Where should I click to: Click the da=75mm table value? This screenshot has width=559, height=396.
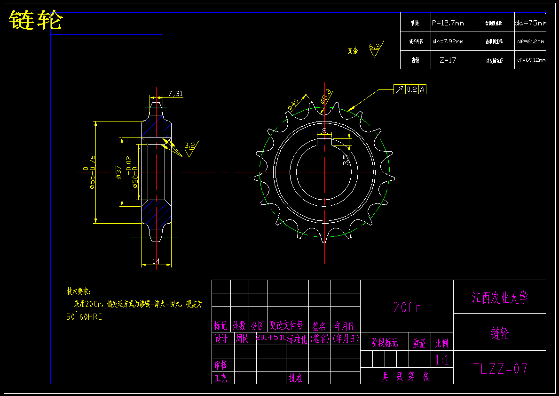click(530, 23)
